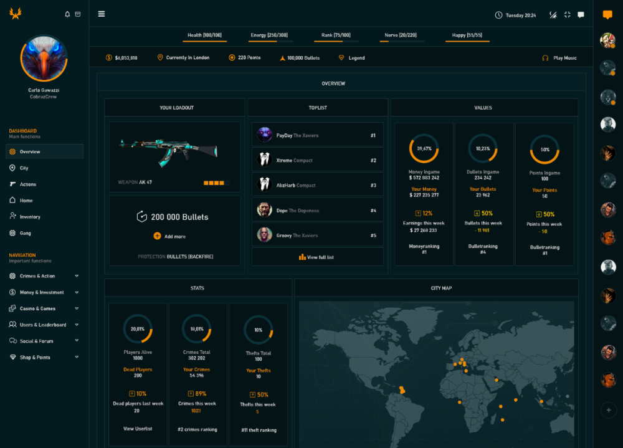Click the orange message icon in right sidebar
This screenshot has height=448, width=623.
click(607, 15)
